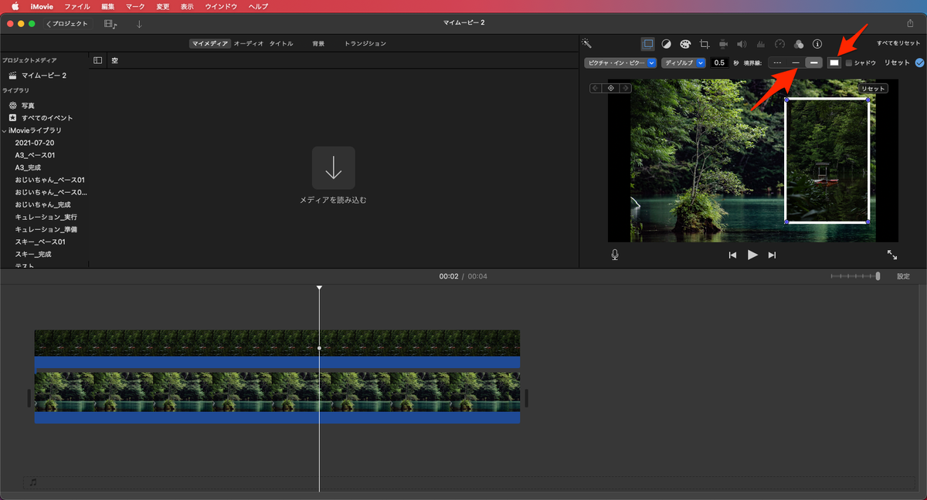
Task: Toggle the libraries list sidebar icon
Action: point(98,60)
